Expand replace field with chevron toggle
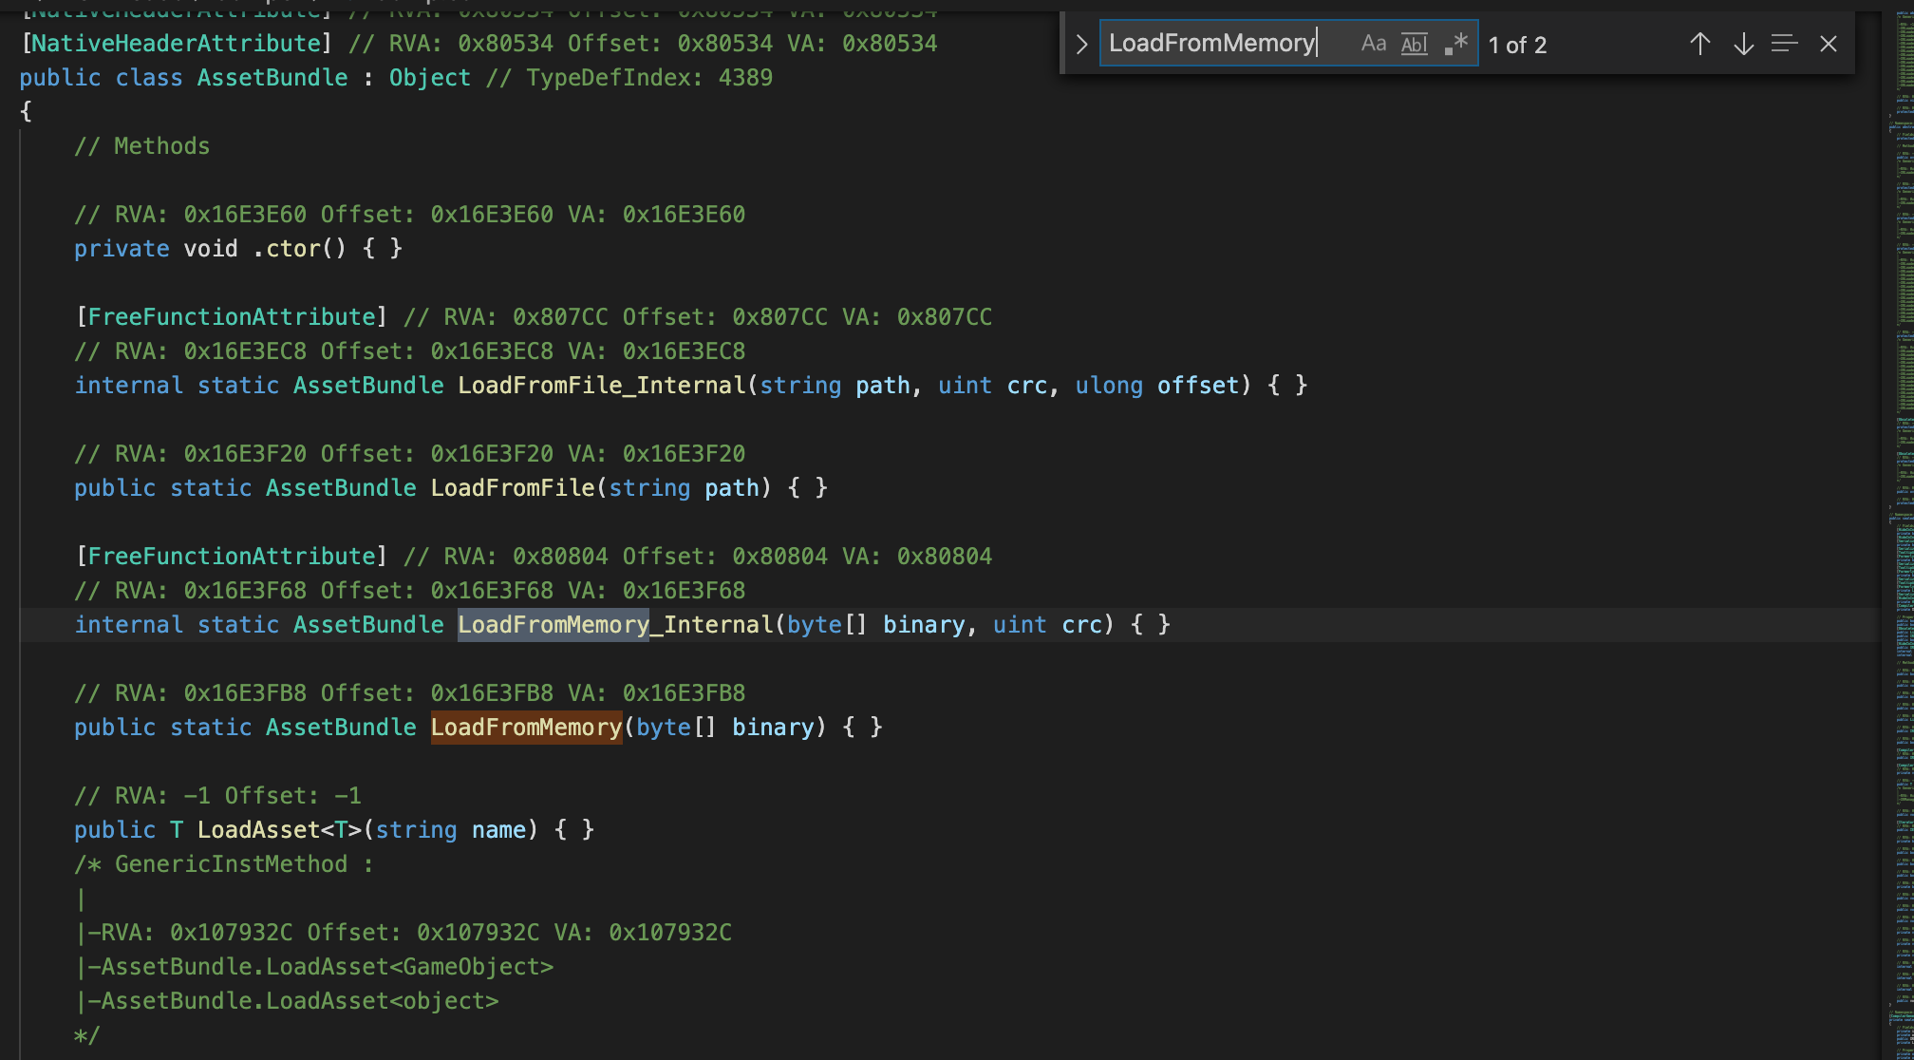Screen dimensions: 1914x1060 1081,44
